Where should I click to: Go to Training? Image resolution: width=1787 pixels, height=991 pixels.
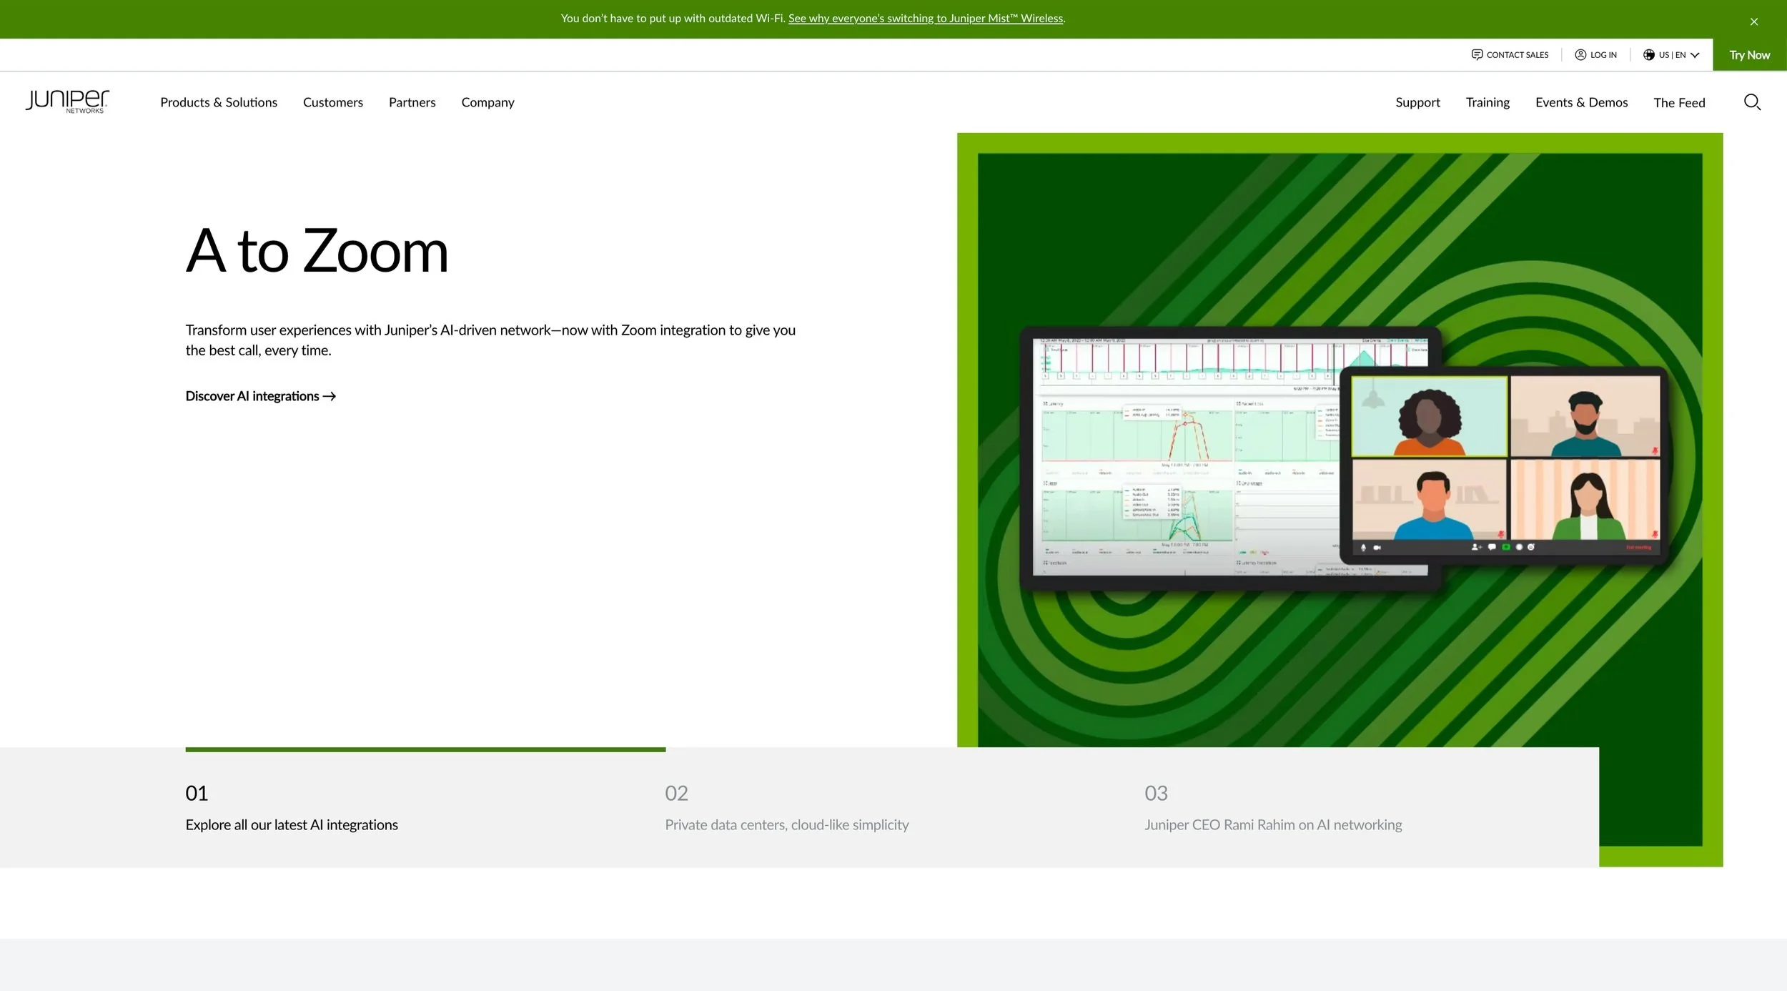click(x=1487, y=102)
